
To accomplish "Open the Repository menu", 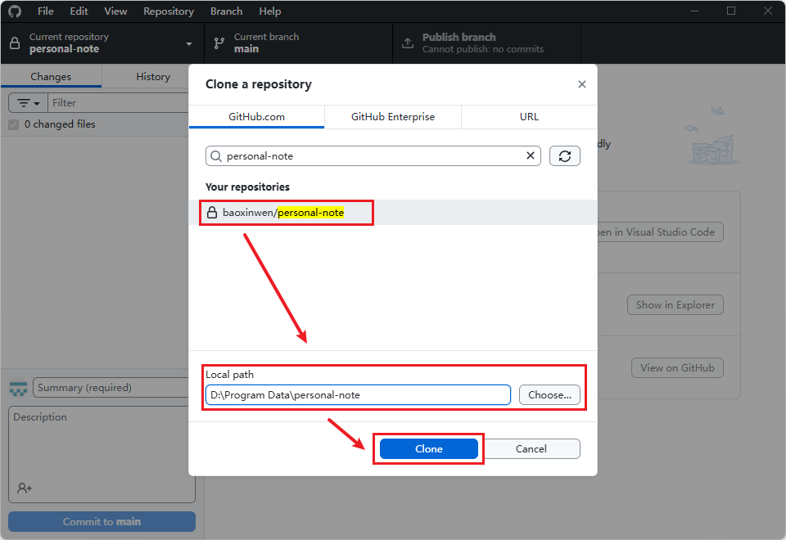I will pos(169,11).
